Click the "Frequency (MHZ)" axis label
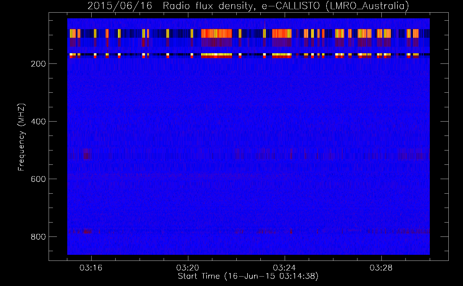This screenshot has width=463, height=286. click(21, 137)
